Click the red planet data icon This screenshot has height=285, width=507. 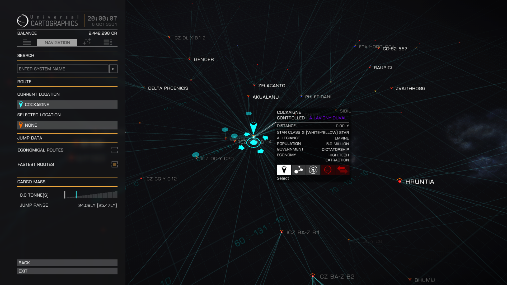click(328, 170)
